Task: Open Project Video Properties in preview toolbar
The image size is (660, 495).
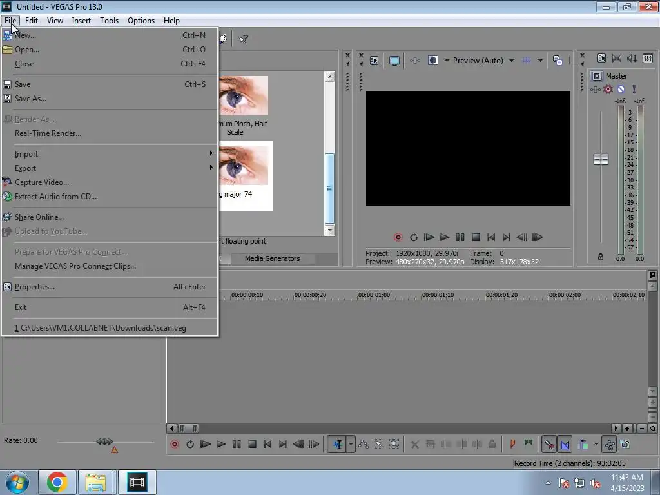Action: 374,61
